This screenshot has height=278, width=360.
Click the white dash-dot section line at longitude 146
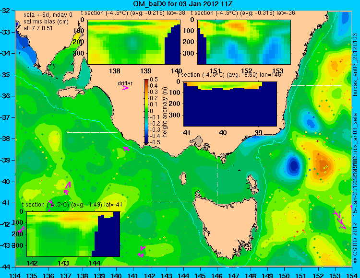pos(217,177)
